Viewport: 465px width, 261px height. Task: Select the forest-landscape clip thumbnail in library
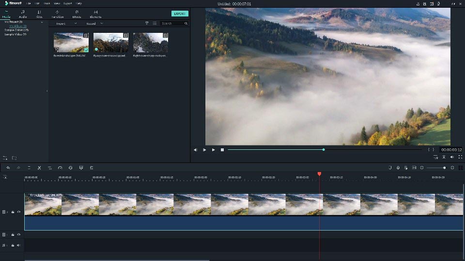click(71, 43)
